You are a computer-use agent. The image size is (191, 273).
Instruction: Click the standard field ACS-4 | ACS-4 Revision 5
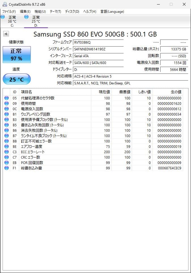click(x=131, y=76)
